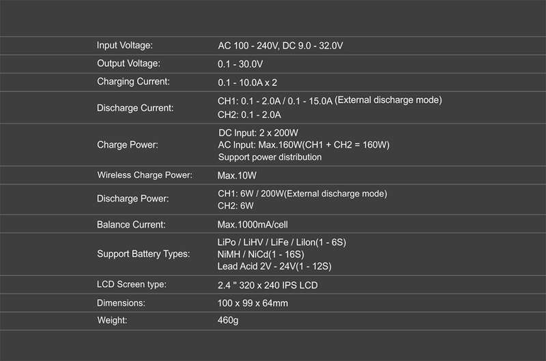Select the Max.1000mA/cell balance current value
Screen dimensions: 546x361
(253, 225)
